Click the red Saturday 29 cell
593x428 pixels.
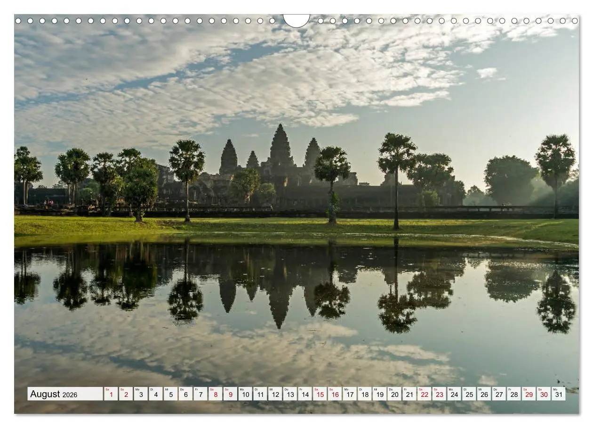(x=529, y=394)
